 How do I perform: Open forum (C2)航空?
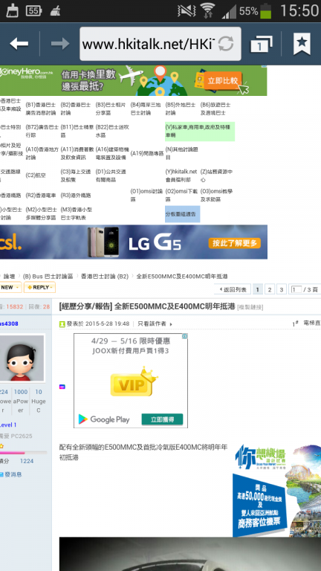point(36,175)
